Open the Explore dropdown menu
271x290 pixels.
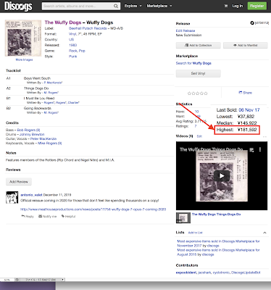[x=133, y=6]
